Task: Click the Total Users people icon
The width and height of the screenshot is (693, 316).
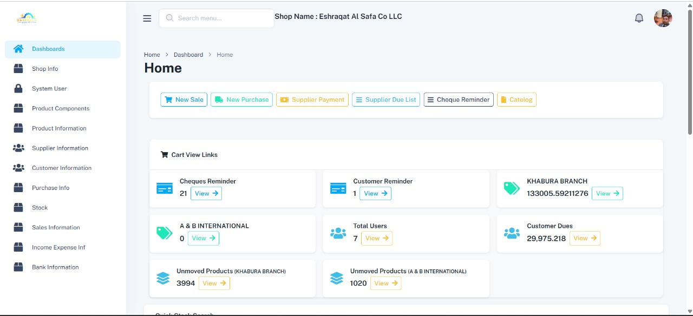Action: coord(338,233)
